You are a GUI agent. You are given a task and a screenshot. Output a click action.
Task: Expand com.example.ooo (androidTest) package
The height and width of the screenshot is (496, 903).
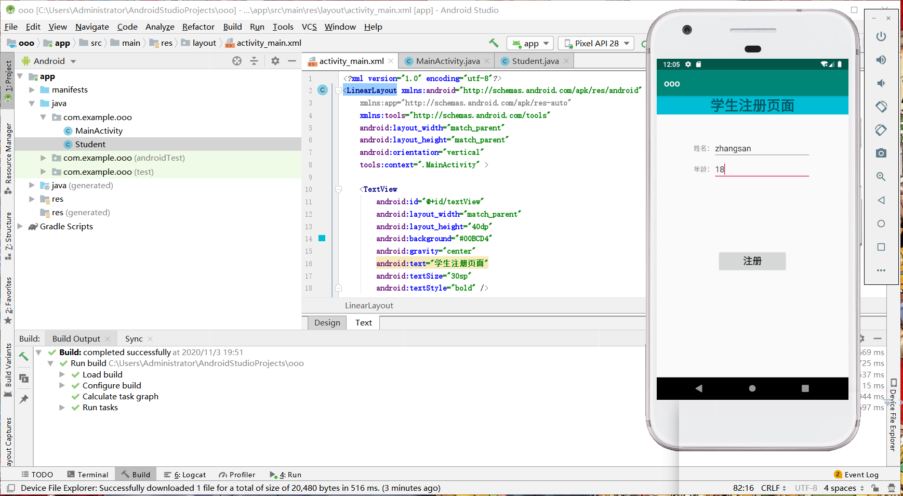(43, 158)
